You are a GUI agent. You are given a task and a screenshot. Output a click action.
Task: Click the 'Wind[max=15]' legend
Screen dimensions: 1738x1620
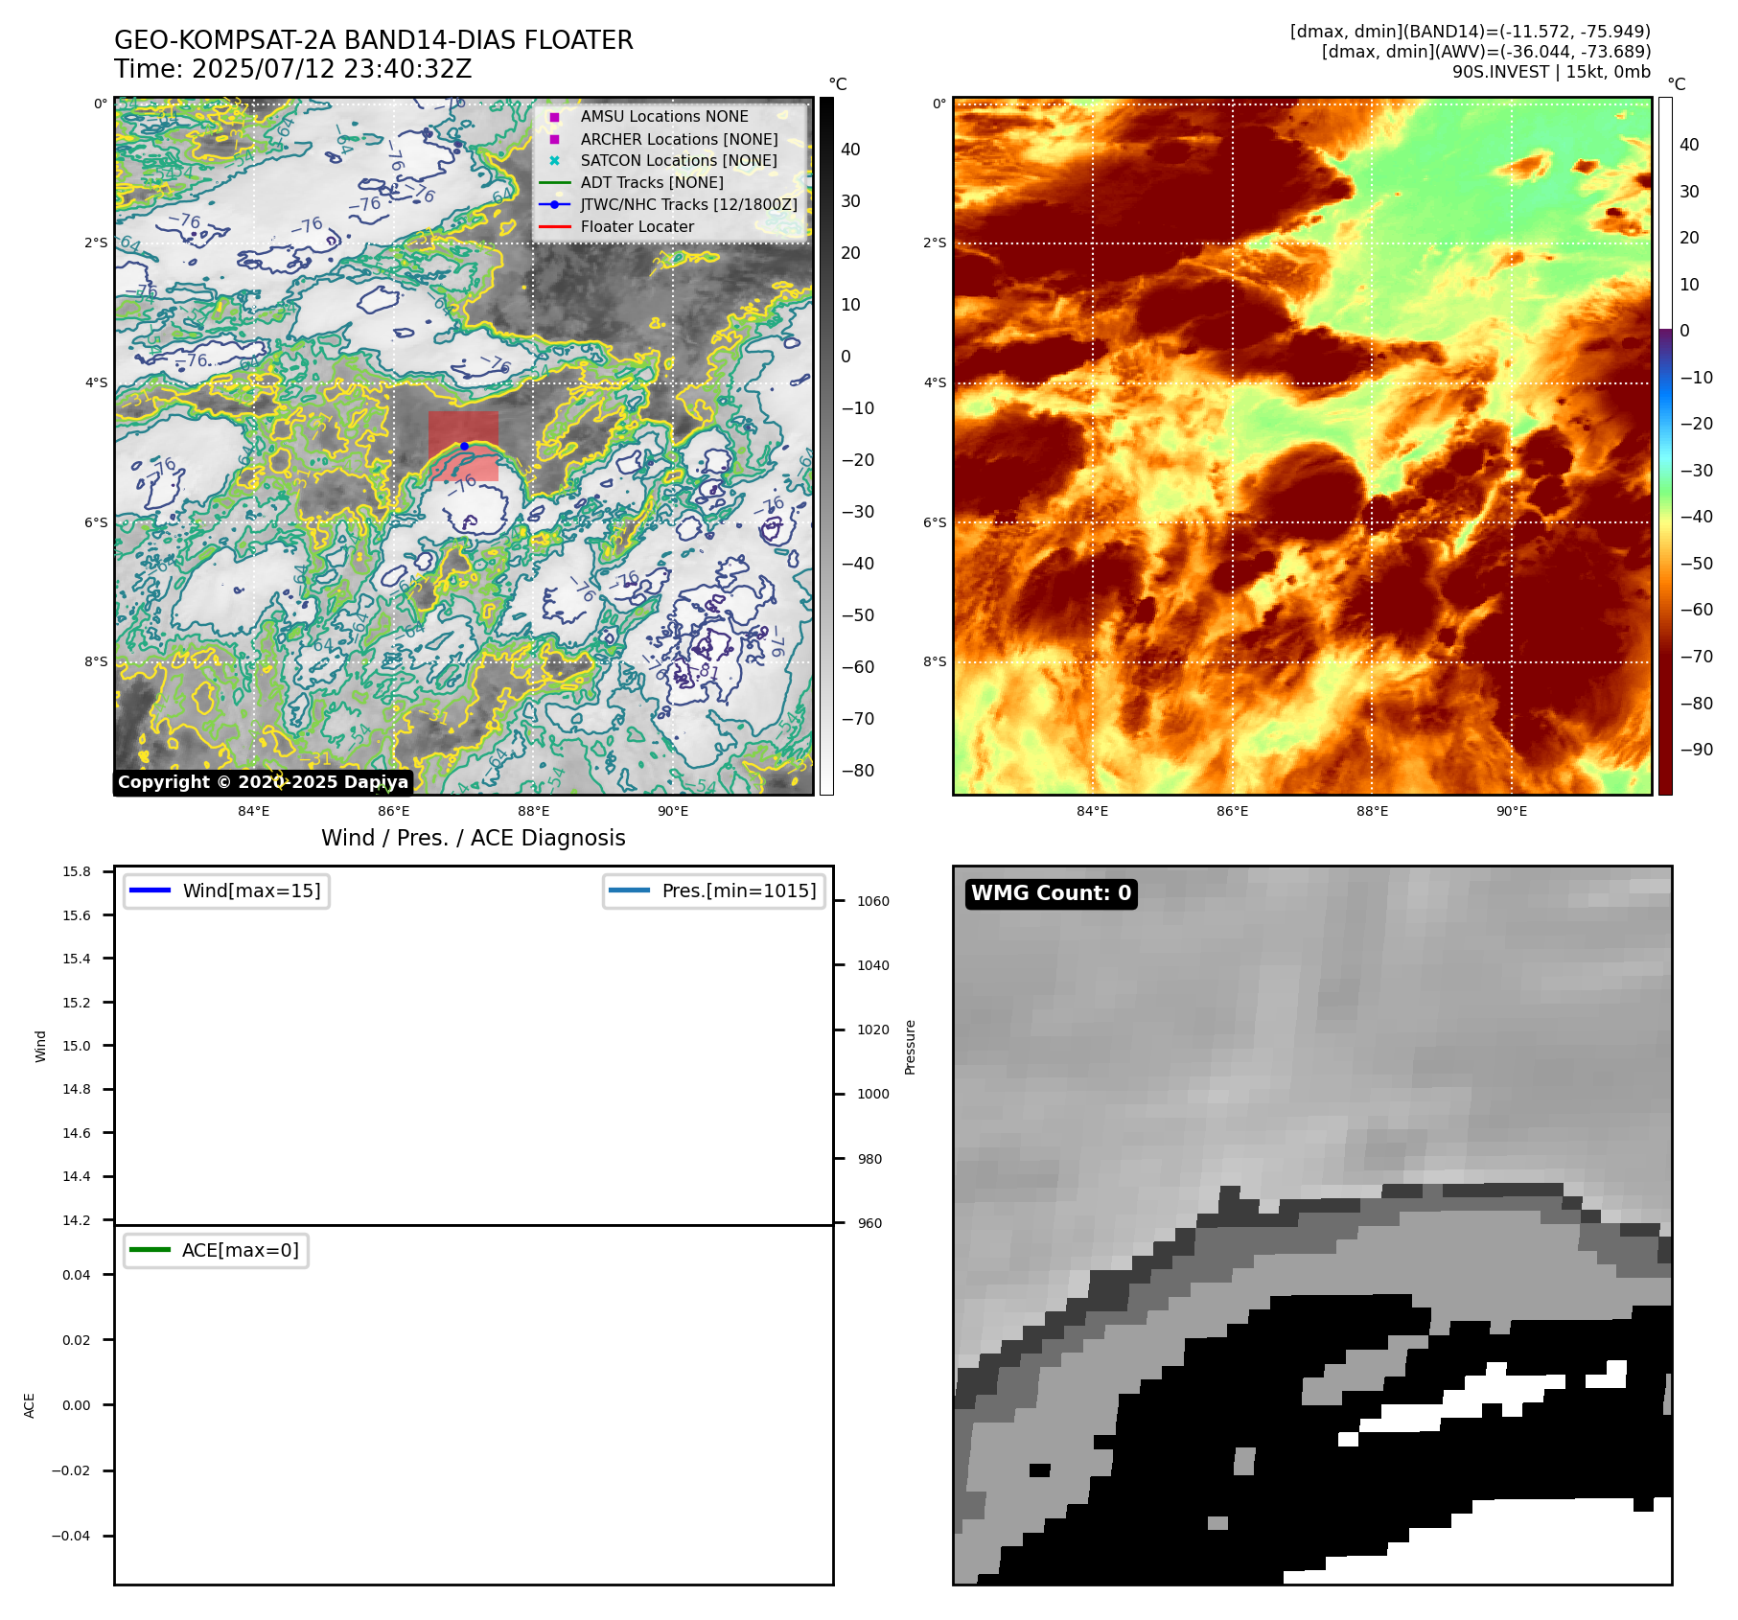227,891
